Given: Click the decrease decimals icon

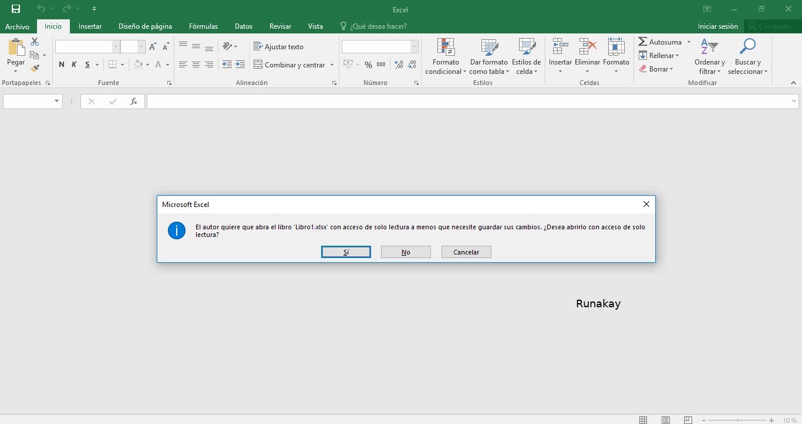Looking at the screenshot, I should 412,65.
